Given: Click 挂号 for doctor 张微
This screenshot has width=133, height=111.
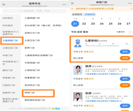Looking at the screenshot, I should pyautogui.click(x=125, y=106).
